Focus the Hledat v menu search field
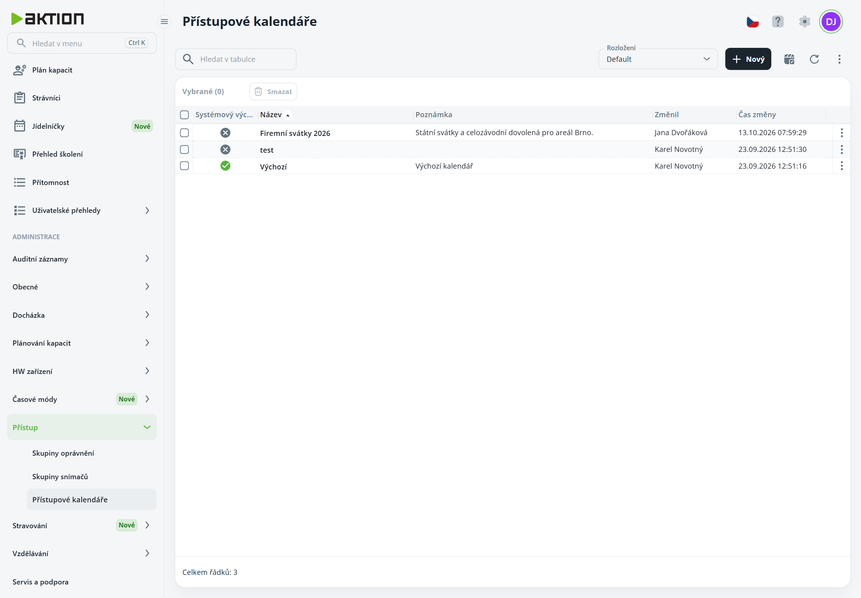The height and width of the screenshot is (598, 861). 82,43
